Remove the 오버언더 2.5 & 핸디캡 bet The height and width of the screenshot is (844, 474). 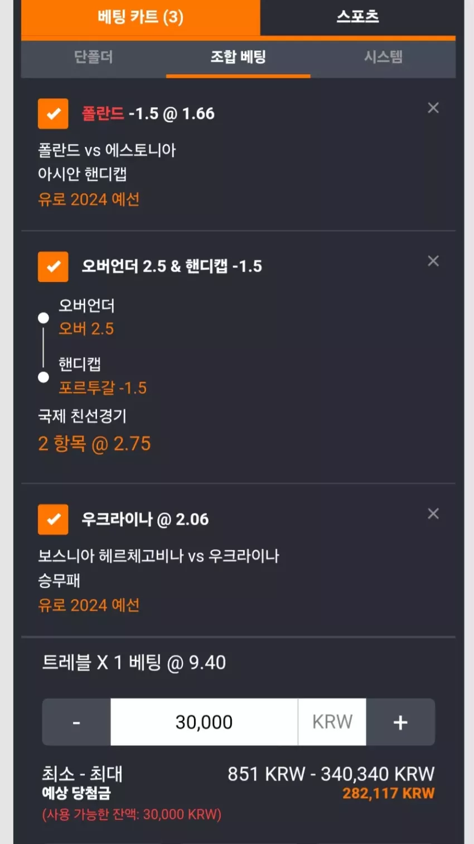point(433,261)
